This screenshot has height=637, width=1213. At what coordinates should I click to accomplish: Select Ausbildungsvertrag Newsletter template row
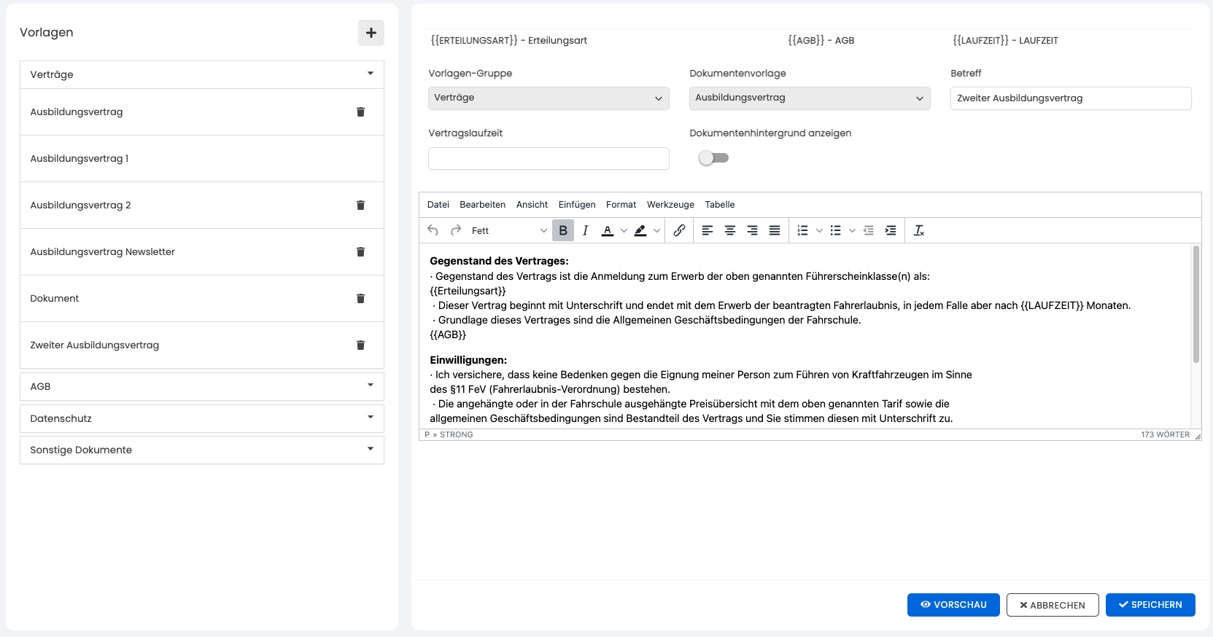[x=202, y=252]
